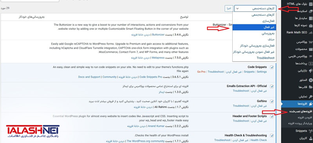The width and height of the screenshot is (313, 143).
Task: Click غیر فعال کردن under Goftino
Action: (x=259, y=106)
